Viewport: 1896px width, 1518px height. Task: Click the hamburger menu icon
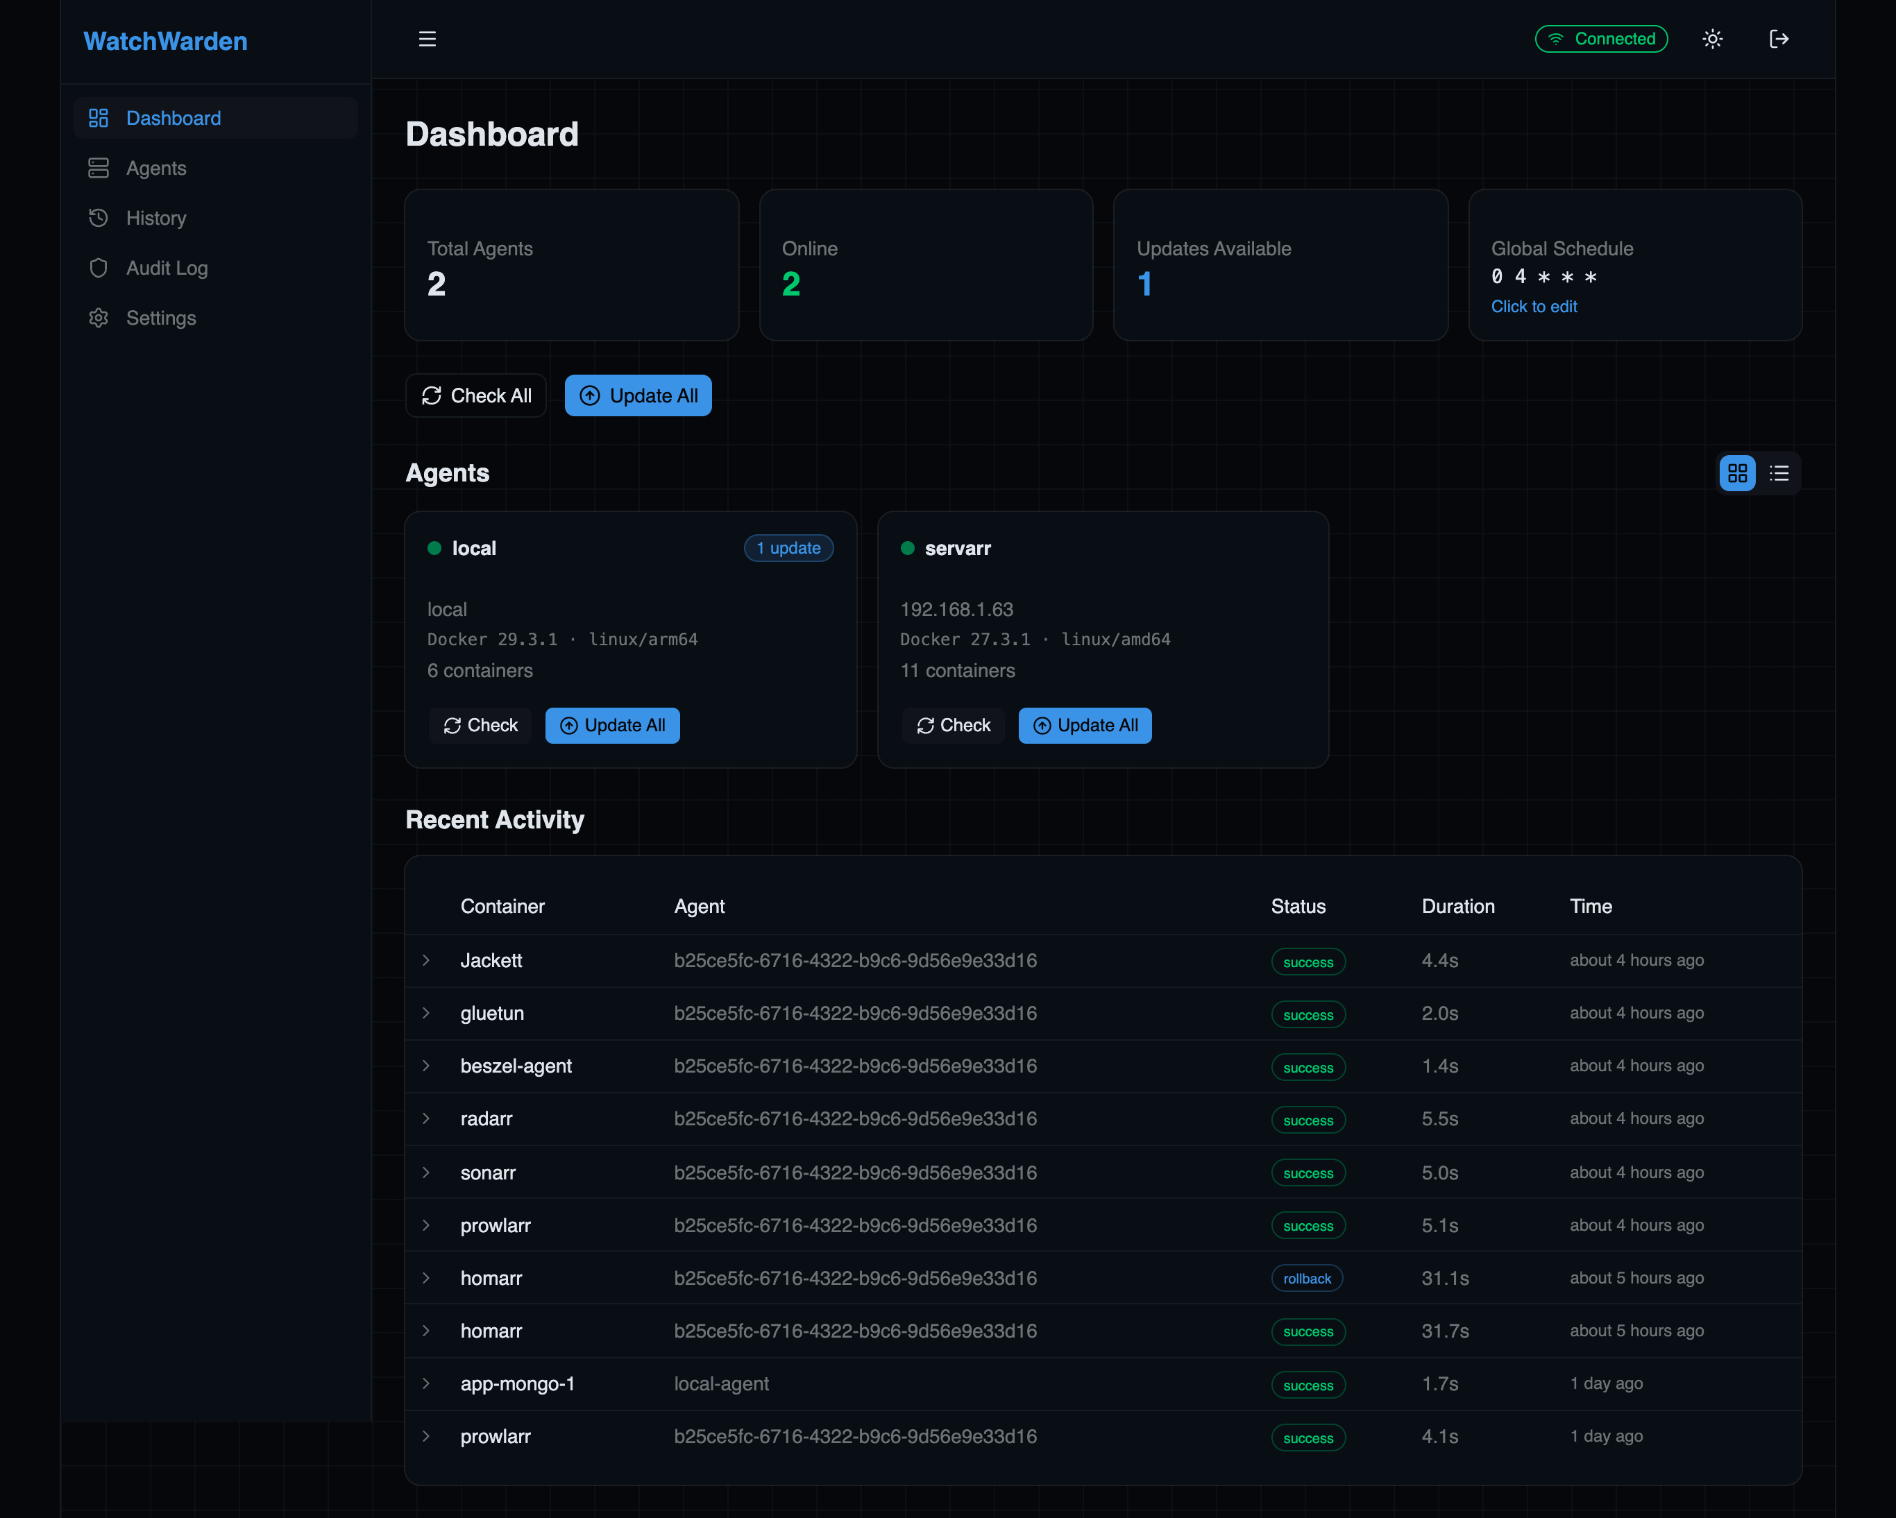[x=428, y=39]
